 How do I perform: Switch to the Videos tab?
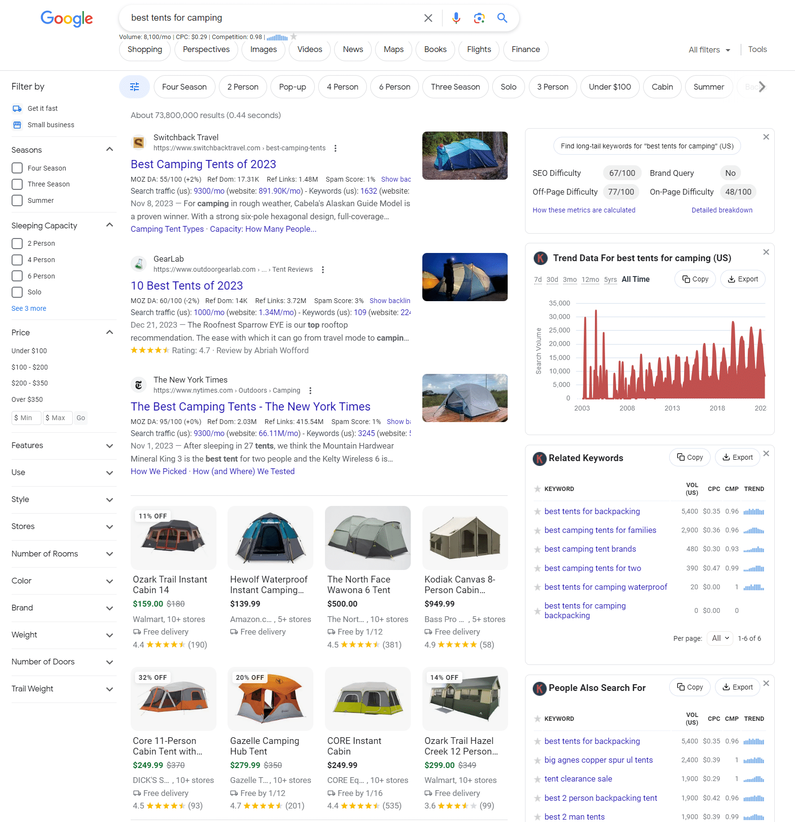pos(310,50)
